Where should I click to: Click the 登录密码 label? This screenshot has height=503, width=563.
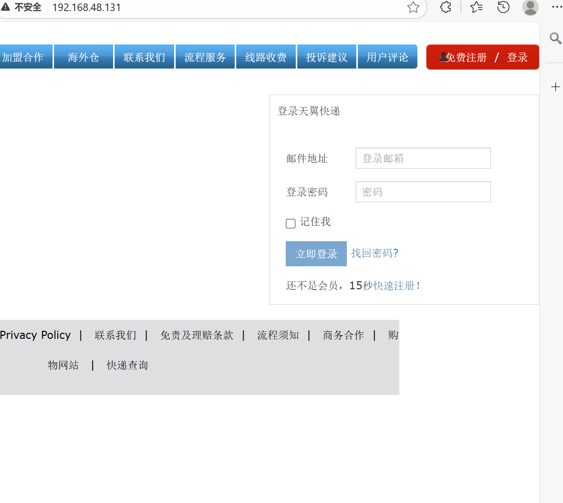point(307,192)
